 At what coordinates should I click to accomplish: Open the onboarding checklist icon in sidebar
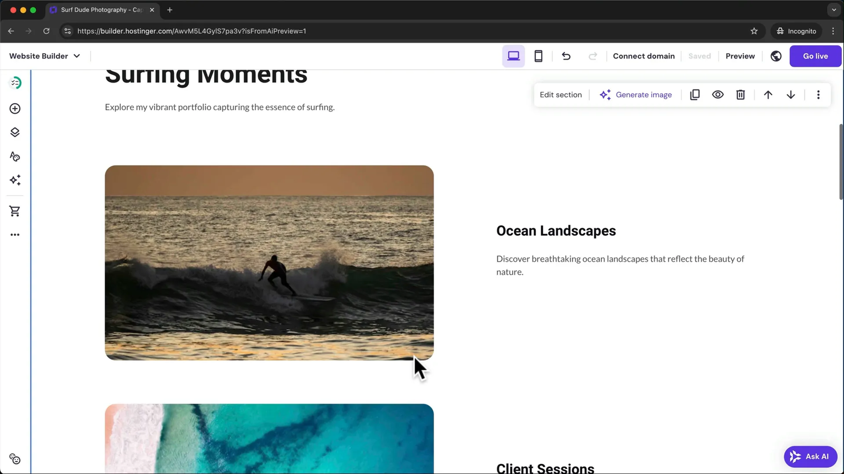point(15,83)
